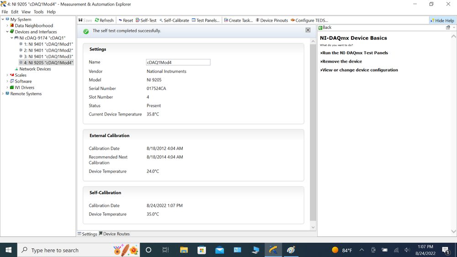The width and height of the screenshot is (457, 257).
Task: Collapse the My System tree node
Action: pyautogui.click(x=2, y=20)
